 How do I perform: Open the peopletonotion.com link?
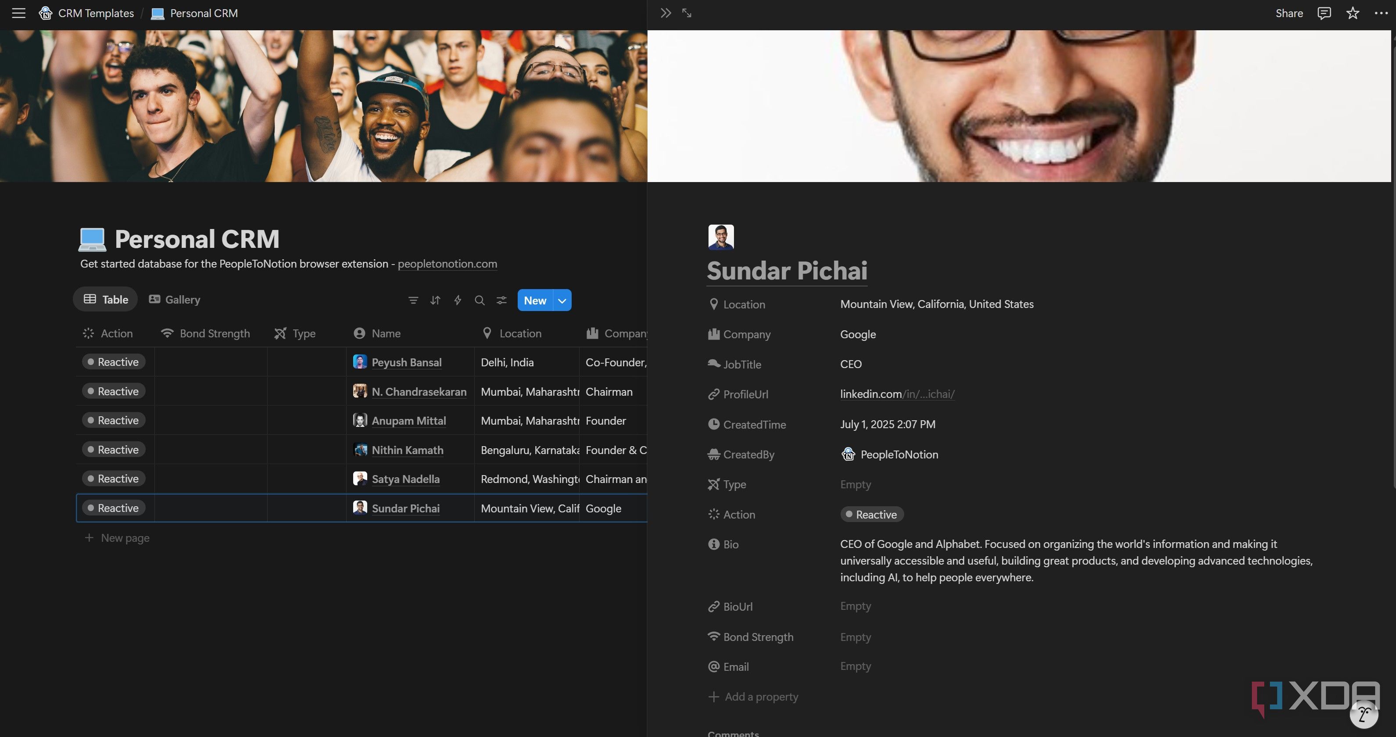(447, 264)
